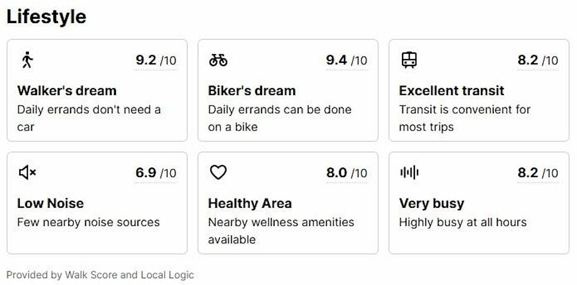Viewport: 577px width, 285px height.
Task: Click the heart wellness icon
Action: (x=218, y=172)
